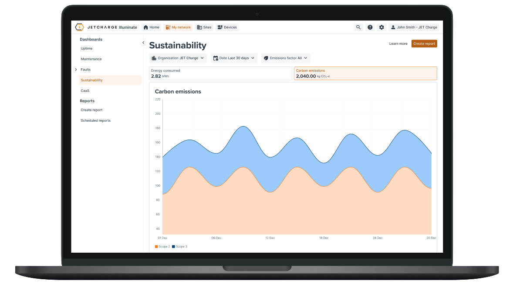Open the Devices tab
Screen dimensions: 513x294
point(227,27)
